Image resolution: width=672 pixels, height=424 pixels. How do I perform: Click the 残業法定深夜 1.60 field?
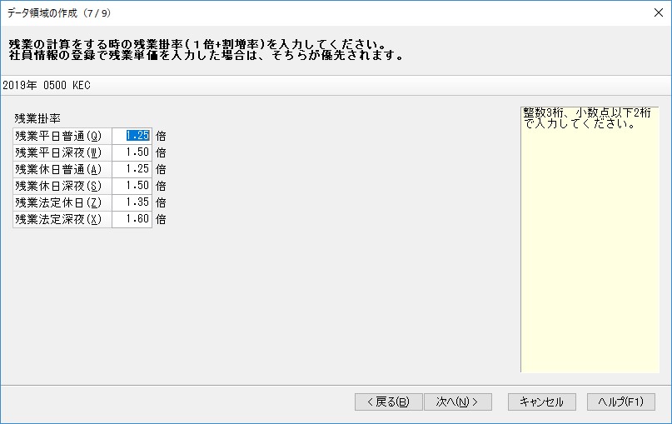[132, 219]
